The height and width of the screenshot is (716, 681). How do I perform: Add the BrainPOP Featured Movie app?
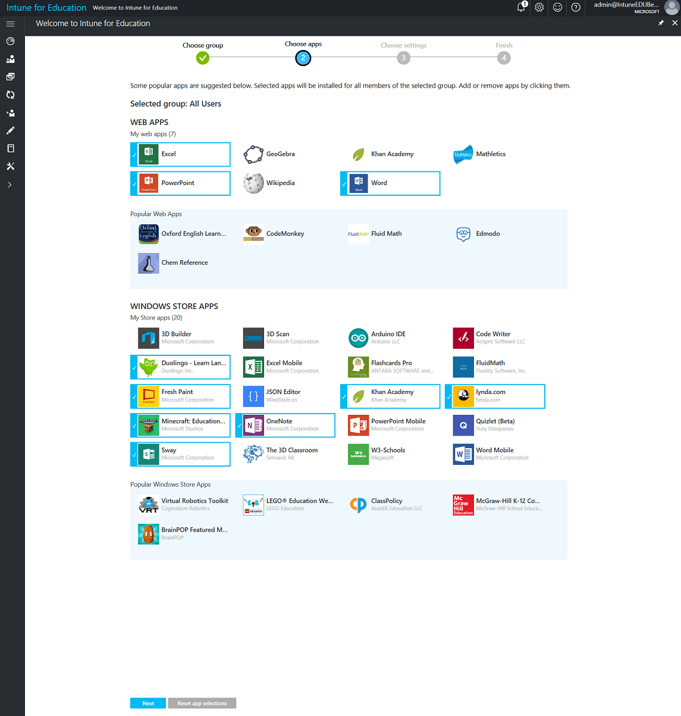coord(180,534)
